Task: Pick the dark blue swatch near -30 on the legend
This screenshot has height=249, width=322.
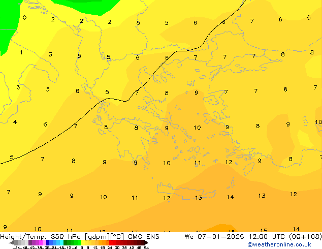Action: (x=48, y=242)
